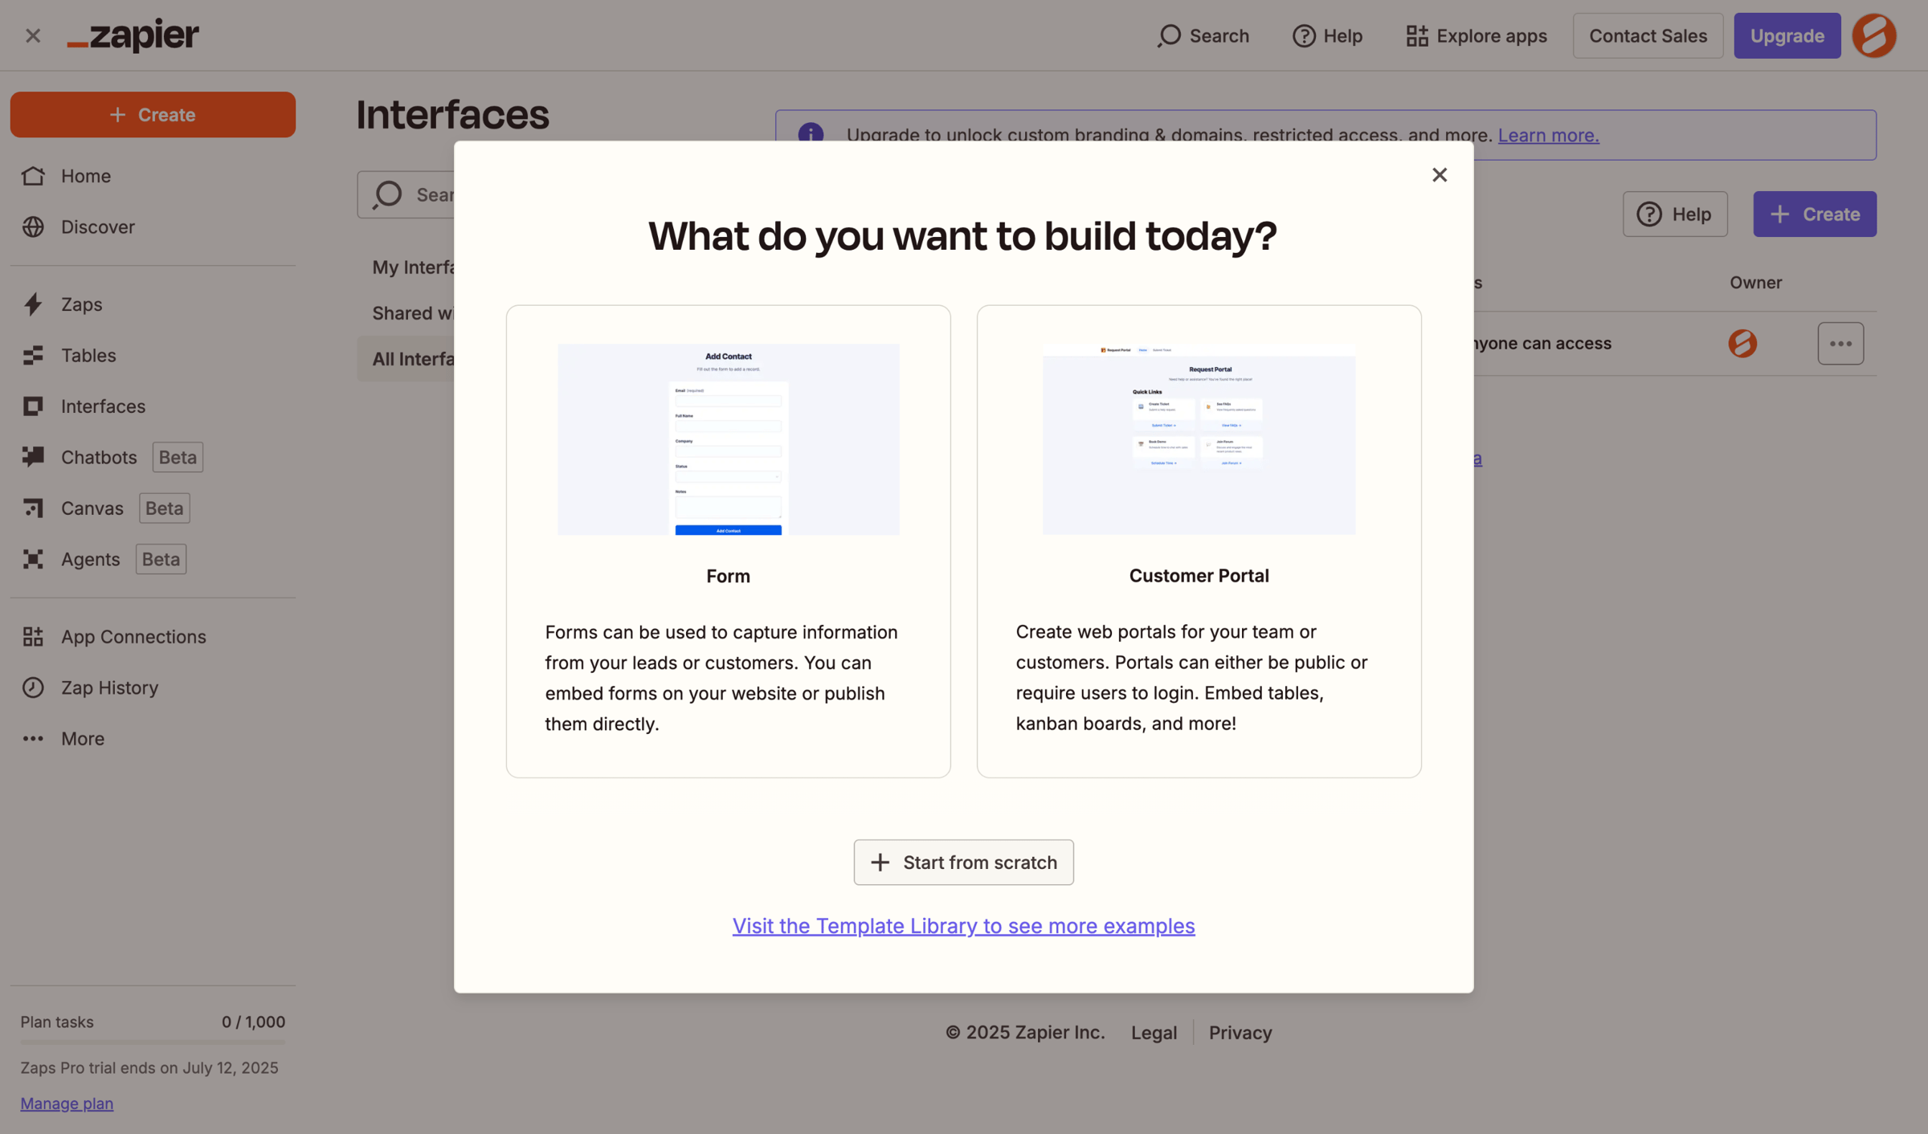Click the Chatbots Beta badge
This screenshot has height=1134, width=1928.
click(x=178, y=457)
